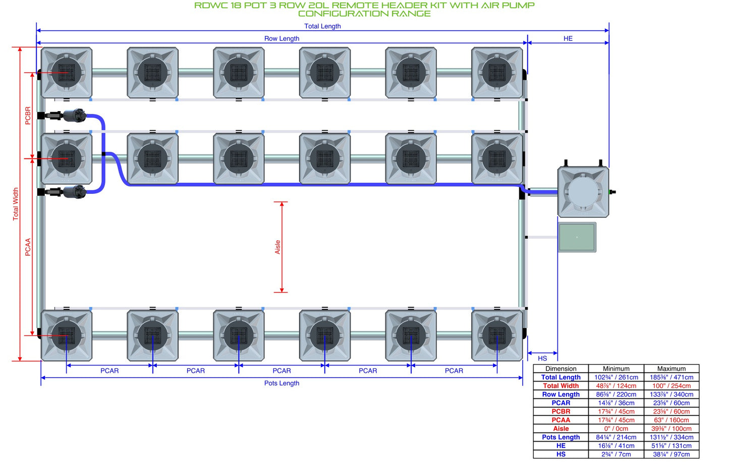The height and width of the screenshot is (470, 729).
Task: Select the PCBR maximum 23⅝" / 60cm
Action: click(x=671, y=412)
